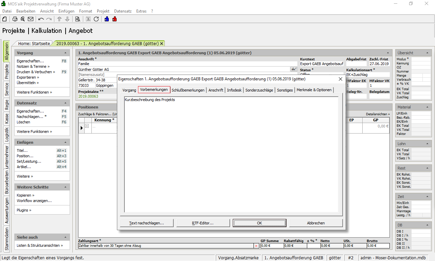
Task: Click the new document toolbar icon
Action: click(4, 19)
